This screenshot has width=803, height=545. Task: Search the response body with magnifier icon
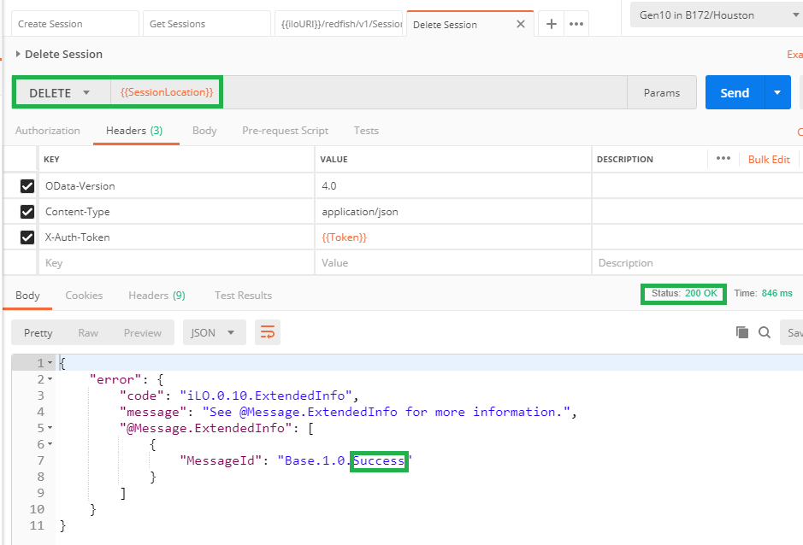coord(765,332)
